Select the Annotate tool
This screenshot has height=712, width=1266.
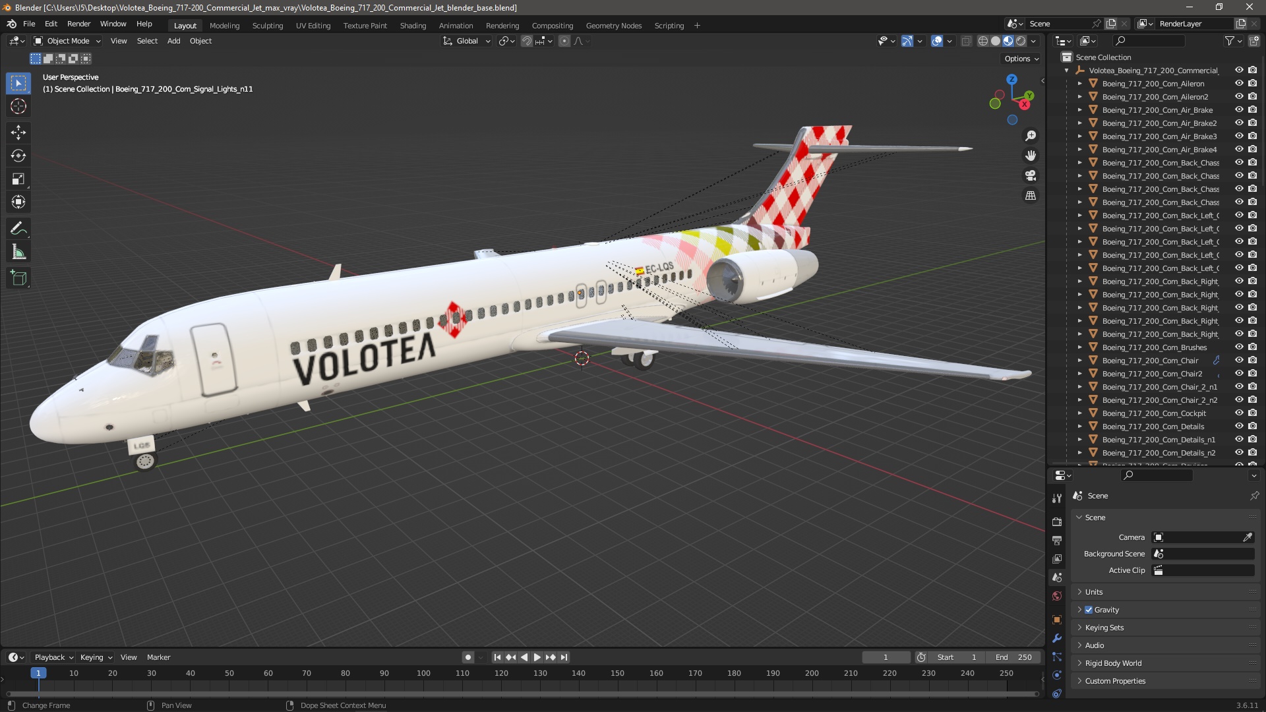pyautogui.click(x=18, y=229)
